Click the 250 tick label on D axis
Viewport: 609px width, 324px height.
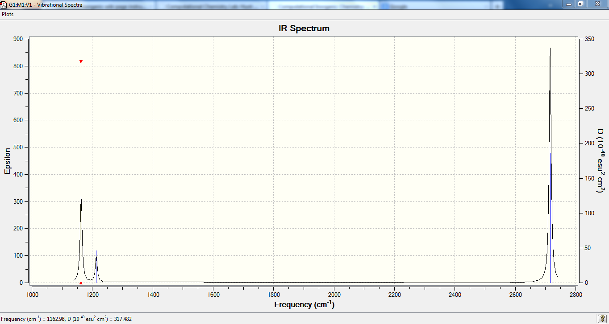(x=589, y=109)
